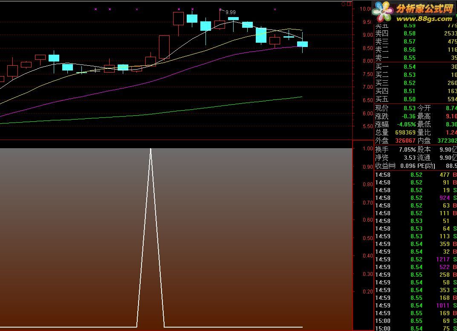Select the 买一 8.54 buy order row
The height and width of the screenshot is (331, 457).
coord(416,67)
